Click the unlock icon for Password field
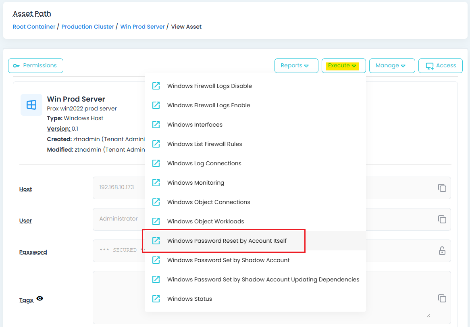This screenshot has height=327, width=470. pyautogui.click(x=442, y=251)
